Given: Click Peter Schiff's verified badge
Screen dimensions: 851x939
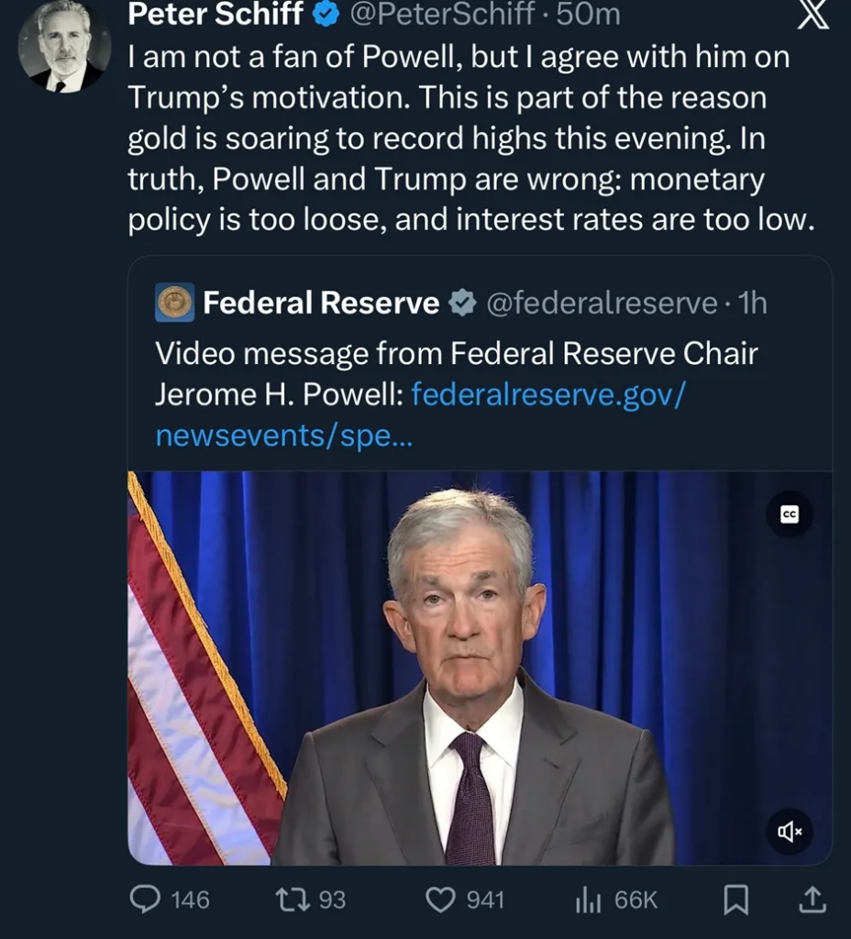Looking at the screenshot, I should [327, 14].
